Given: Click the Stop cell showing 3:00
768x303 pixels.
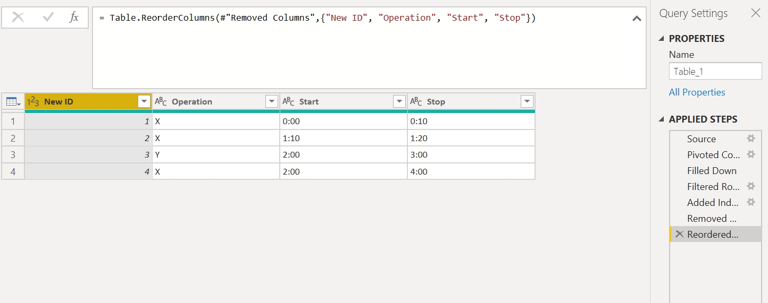Looking at the screenshot, I should 471,155.
